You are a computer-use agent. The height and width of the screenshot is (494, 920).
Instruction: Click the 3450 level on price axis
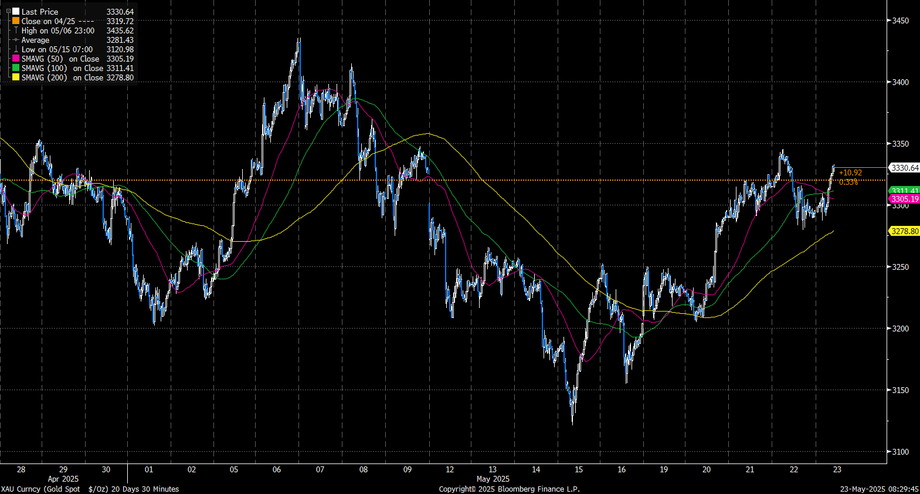click(x=900, y=21)
